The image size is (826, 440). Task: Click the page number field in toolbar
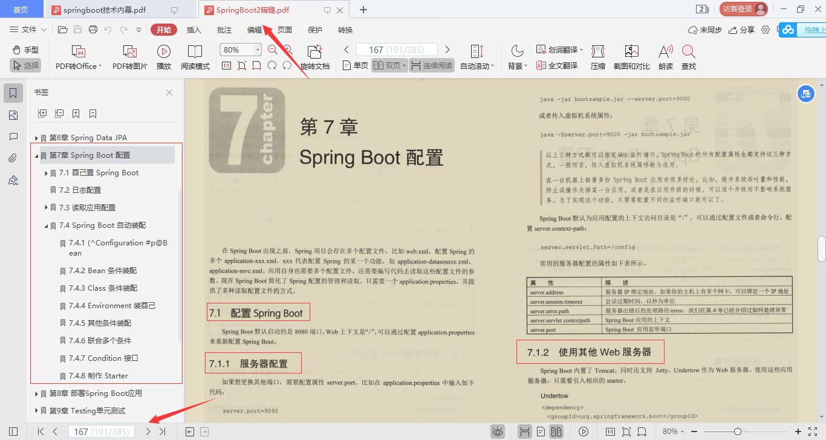[x=397, y=50]
